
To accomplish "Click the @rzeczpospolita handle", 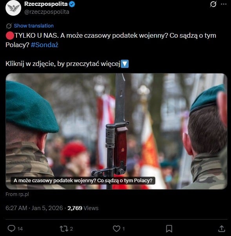I will pyautogui.click(x=47, y=12).
